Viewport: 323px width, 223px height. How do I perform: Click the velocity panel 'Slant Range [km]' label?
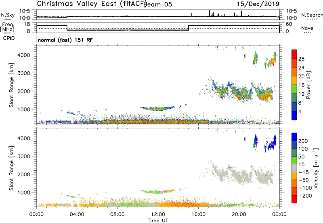(11, 168)
